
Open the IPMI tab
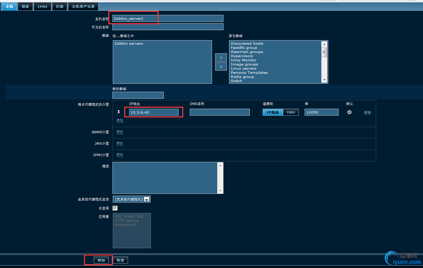coord(43,7)
